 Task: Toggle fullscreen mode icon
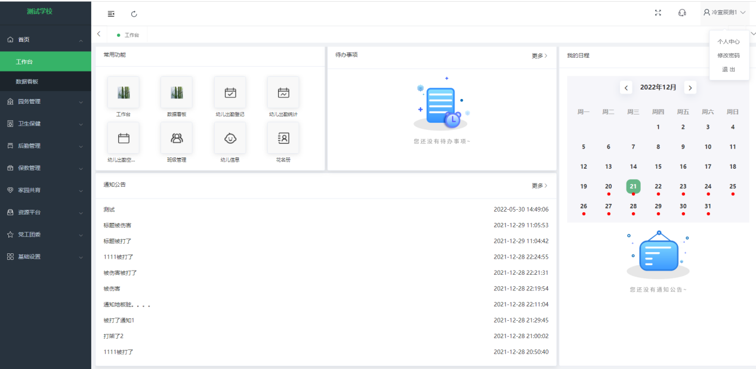pyautogui.click(x=658, y=13)
